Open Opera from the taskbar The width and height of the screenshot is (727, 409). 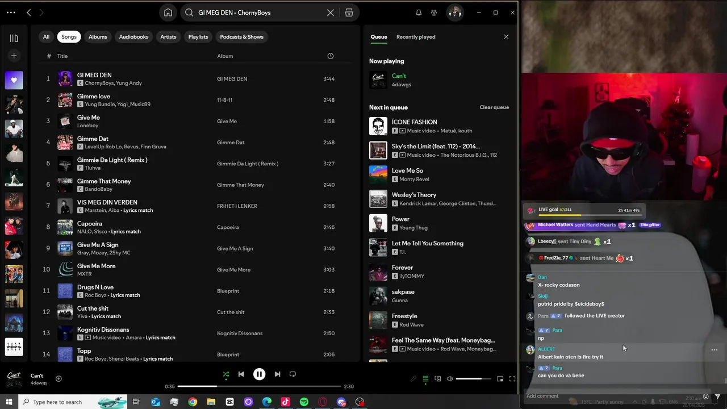323,402
